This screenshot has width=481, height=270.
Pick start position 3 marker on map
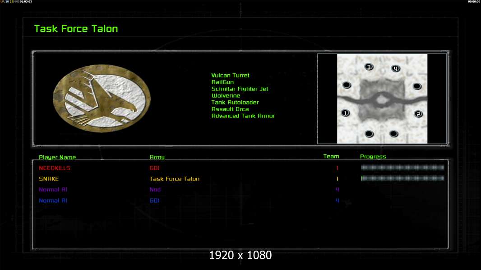point(369,67)
